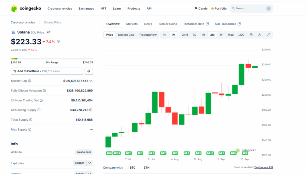This screenshot has height=174, width=307.
Task: Open the Products navigation menu
Action: (x=134, y=9)
